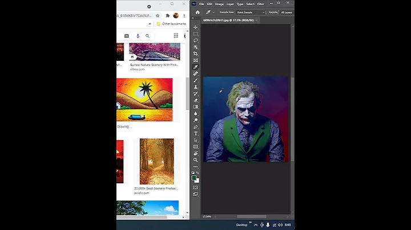Click the Photoshop Home button
The width and height of the screenshot is (411, 230).
click(198, 13)
